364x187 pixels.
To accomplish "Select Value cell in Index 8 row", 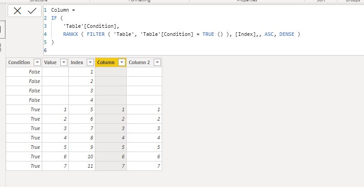I will tap(55, 138).
